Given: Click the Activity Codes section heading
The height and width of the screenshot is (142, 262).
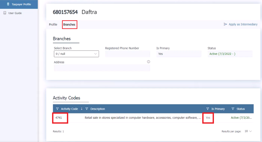Looking at the screenshot, I should (x=67, y=98).
